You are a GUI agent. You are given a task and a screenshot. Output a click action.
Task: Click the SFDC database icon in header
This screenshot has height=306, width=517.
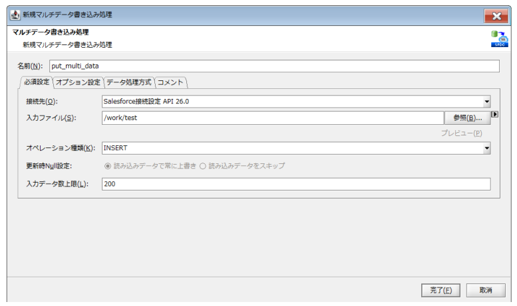click(x=499, y=38)
